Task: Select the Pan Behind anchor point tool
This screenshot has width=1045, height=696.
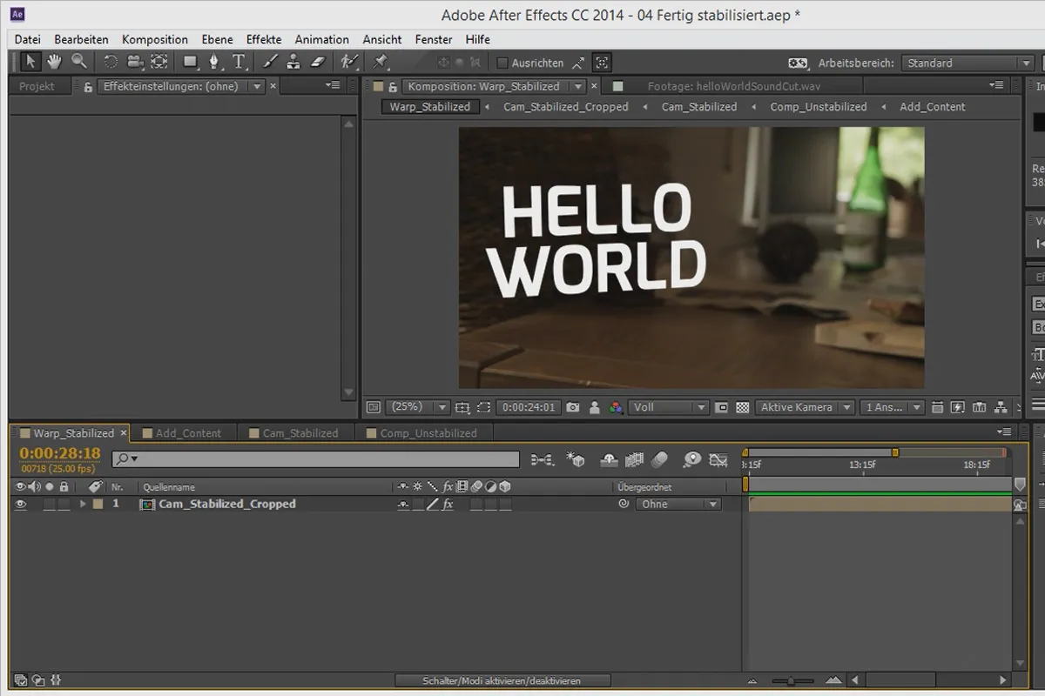Action: click(x=159, y=62)
